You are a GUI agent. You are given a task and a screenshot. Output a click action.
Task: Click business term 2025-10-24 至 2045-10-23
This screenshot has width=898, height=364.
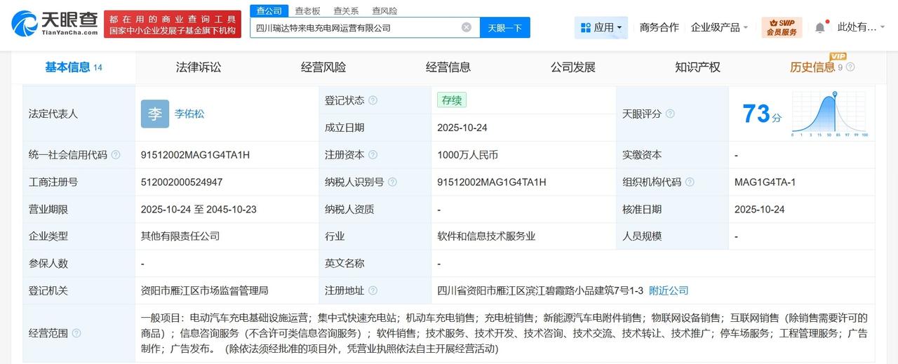point(199,209)
